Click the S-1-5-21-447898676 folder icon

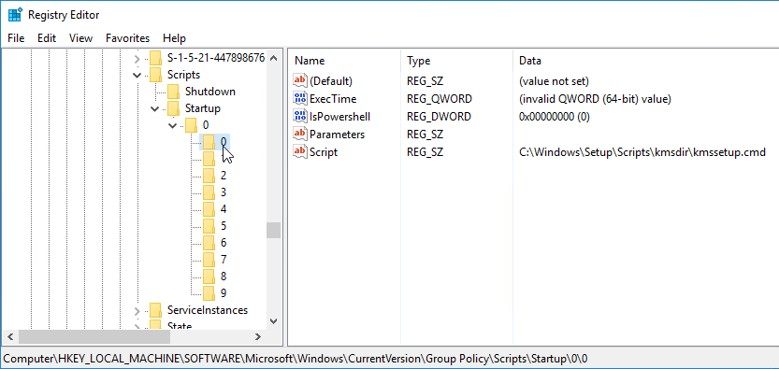pos(156,59)
